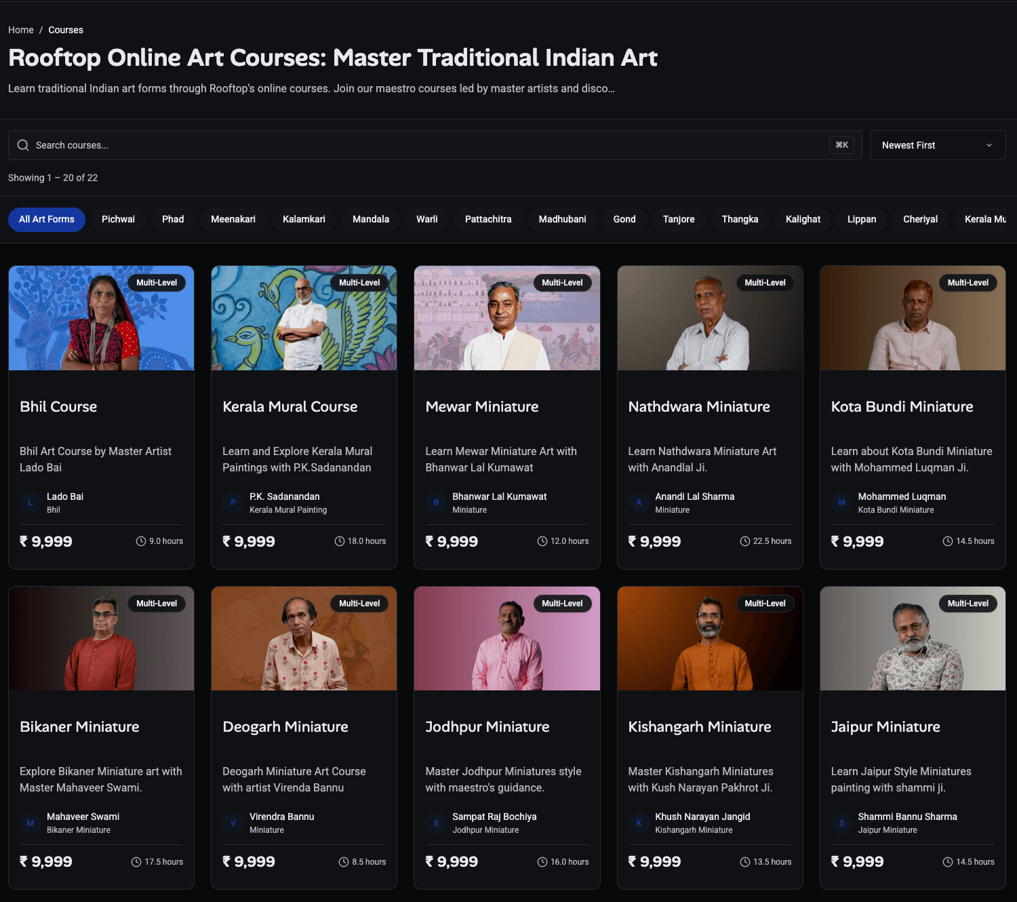The height and width of the screenshot is (902, 1017).
Task: Filter courses by Lippan
Action: [x=862, y=220]
